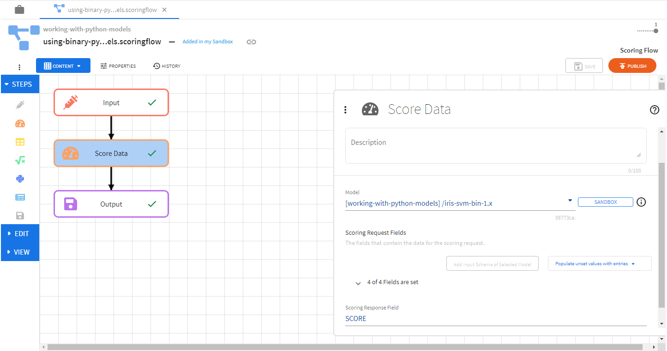Expand the EDIT section
667x351 pixels.
(20, 234)
